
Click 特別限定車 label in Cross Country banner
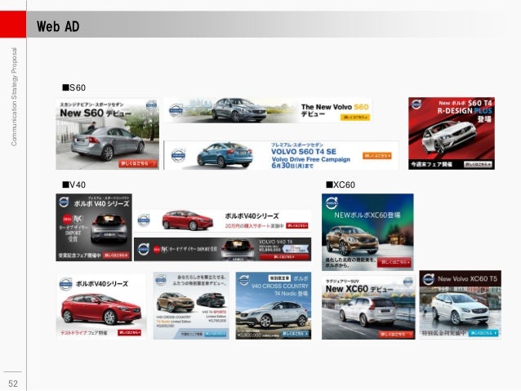click(x=279, y=278)
